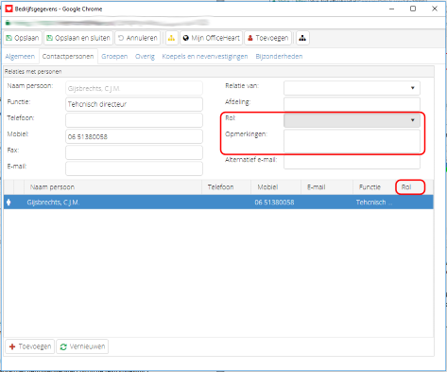Sort by Mobiel column header

click(276, 187)
